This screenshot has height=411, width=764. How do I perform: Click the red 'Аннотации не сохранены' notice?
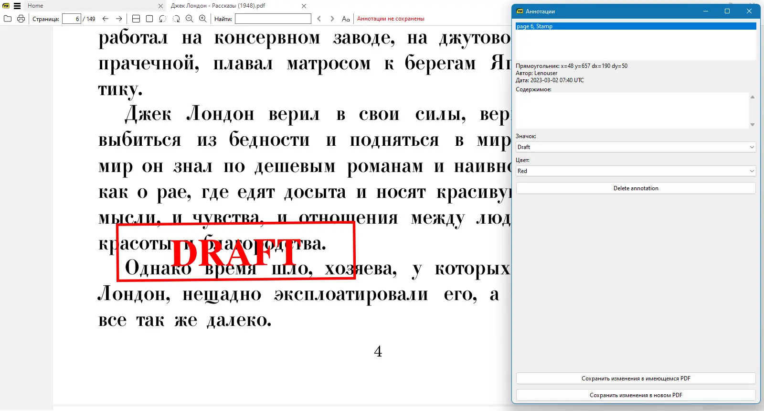tap(391, 19)
